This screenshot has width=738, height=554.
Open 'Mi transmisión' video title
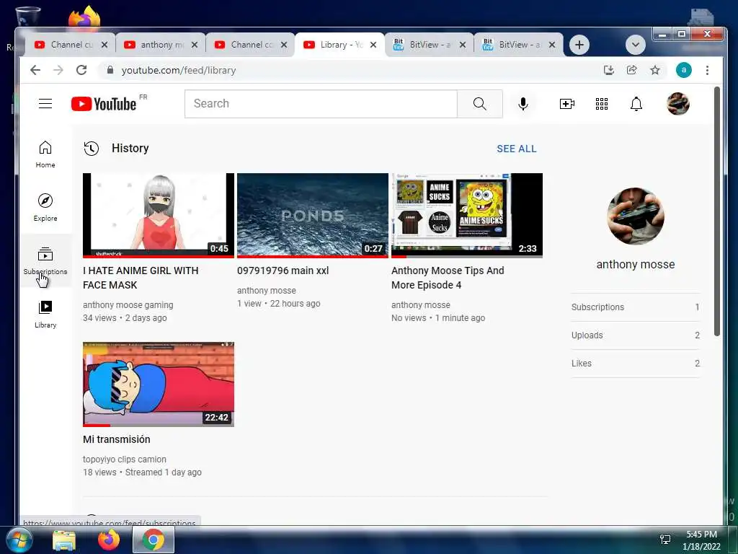click(x=117, y=439)
